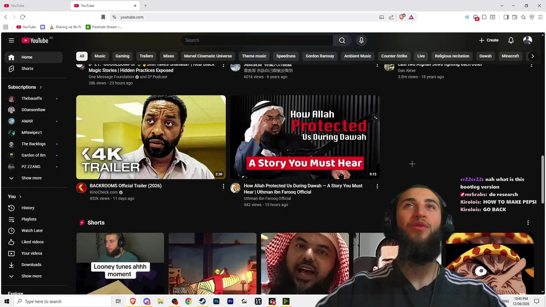Screen dimensions: 546x307
Task: Open KinoCheck.com channel link
Action: pos(104,192)
